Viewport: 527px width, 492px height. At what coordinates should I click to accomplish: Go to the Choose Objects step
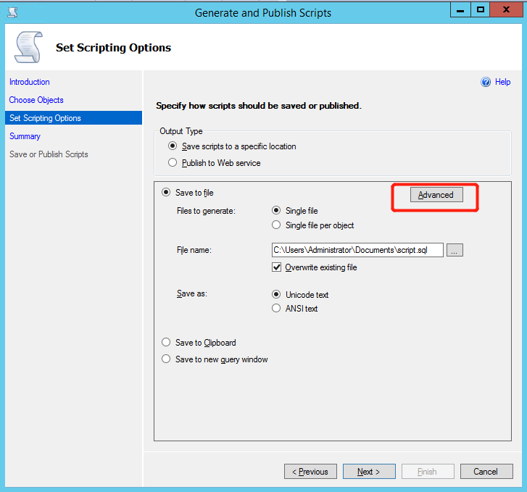pyautogui.click(x=36, y=100)
